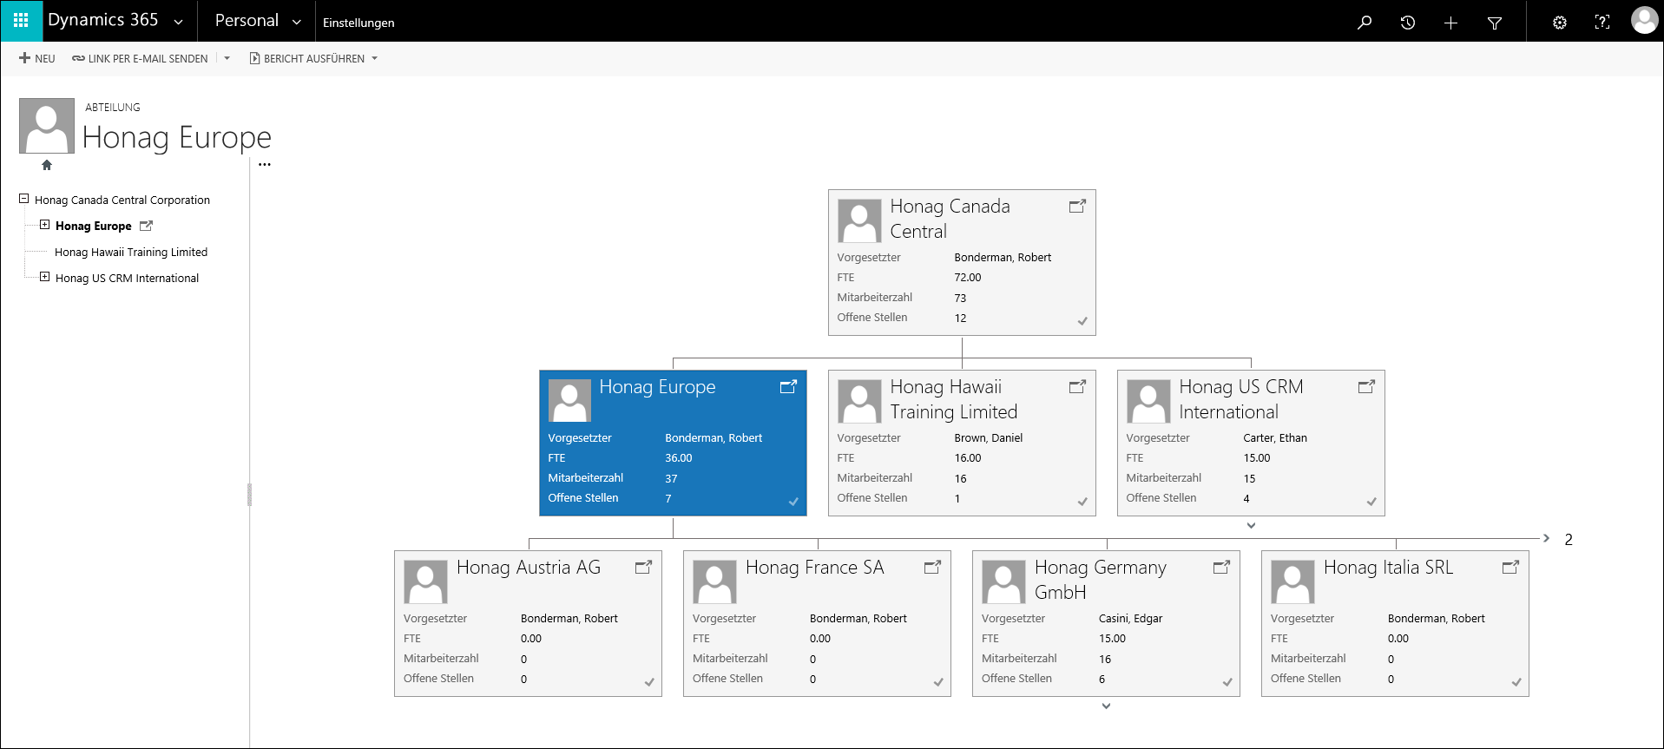The height and width of the screenshot is (749, 1664).
Task: Open recent items history clock icon
Action: point(1408,23)
